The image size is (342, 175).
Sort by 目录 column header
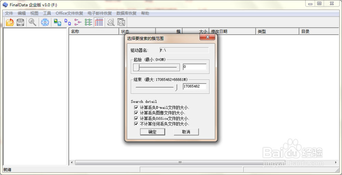click(x=318, y=31)
